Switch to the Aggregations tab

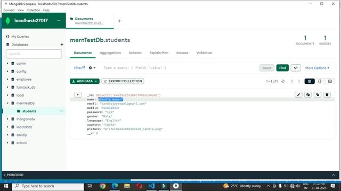click(x=110, y=53)
